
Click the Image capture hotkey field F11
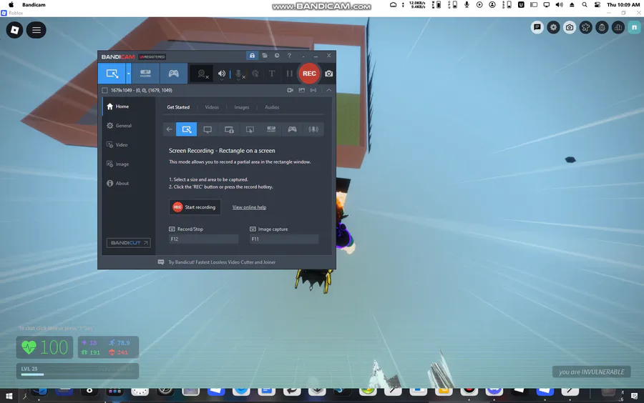tap(284, 239)
